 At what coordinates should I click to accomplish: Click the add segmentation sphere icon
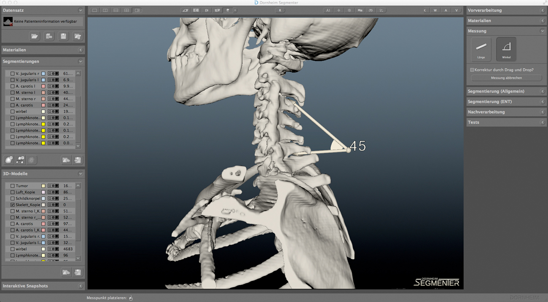(9, 160)
